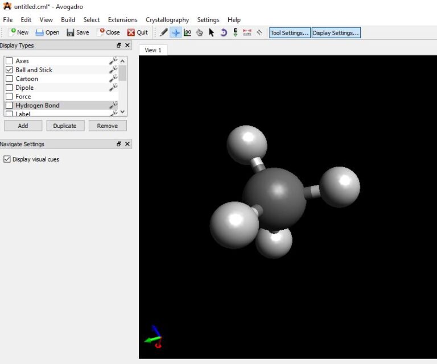Select the Manipulate hand tool
437x364 pixels.
coord(200,32)
